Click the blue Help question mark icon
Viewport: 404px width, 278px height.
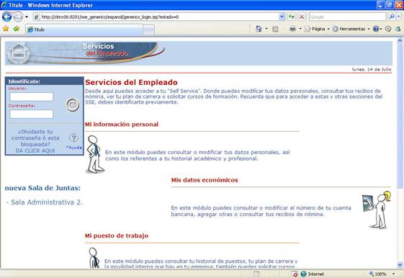point(376,29)
